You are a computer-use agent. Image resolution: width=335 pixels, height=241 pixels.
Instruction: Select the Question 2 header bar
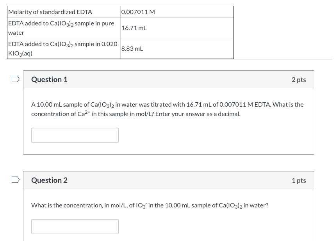click(169, 180)
